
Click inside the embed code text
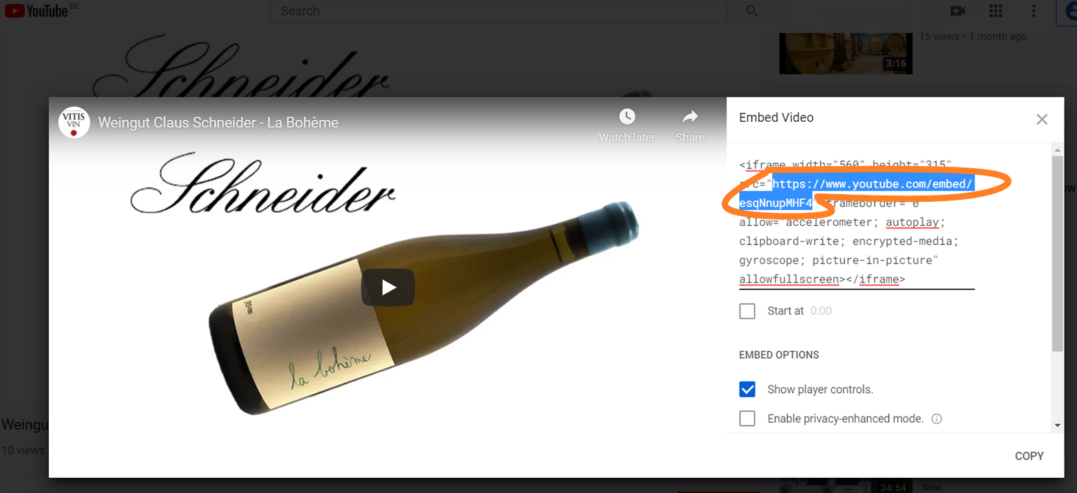pos(857,222)
